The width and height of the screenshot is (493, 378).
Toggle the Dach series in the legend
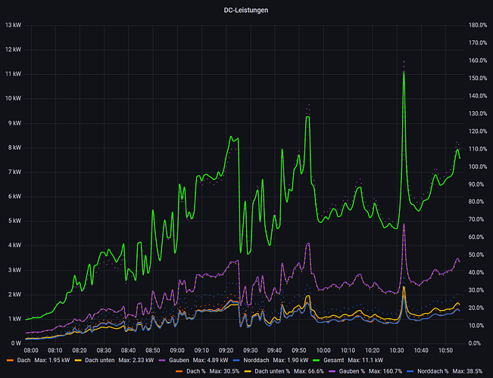[23, 360]
